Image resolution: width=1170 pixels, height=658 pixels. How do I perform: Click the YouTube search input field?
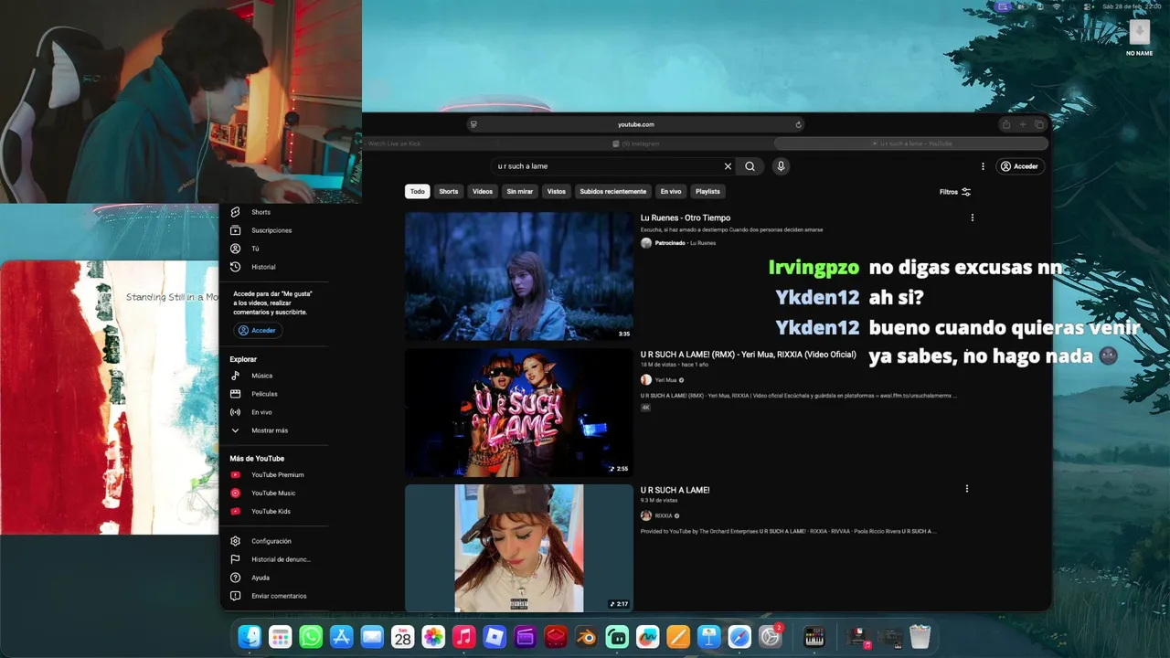(608, 166)
